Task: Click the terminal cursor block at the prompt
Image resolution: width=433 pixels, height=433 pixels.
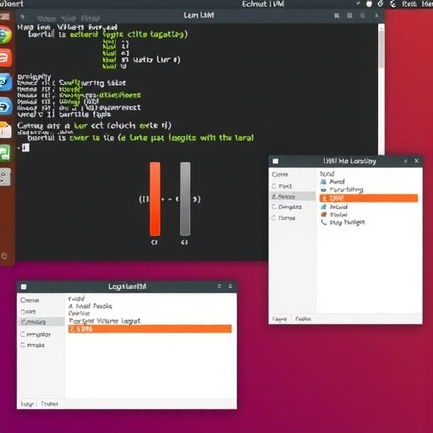Action: click(x=25, y=147)
